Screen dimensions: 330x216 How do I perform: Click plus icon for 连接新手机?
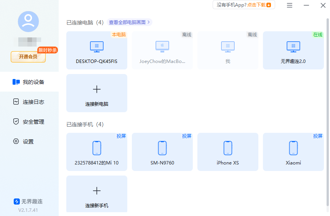[97, 191]
